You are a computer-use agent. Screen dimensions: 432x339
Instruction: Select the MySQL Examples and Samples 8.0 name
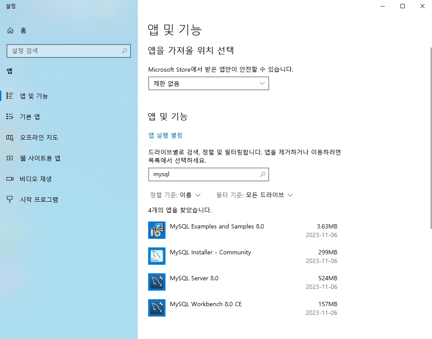click(217, 226)
